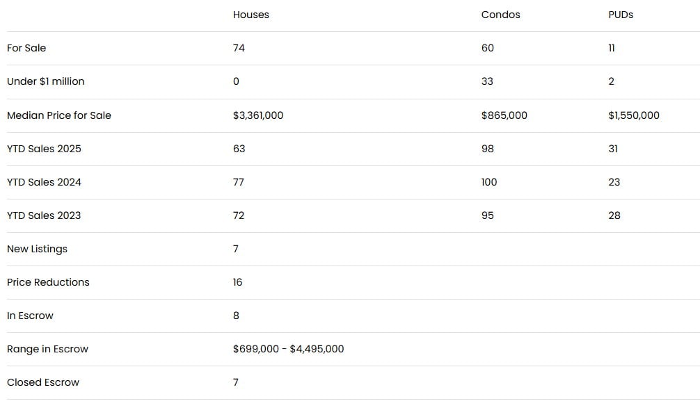Click the Houses column header

250,15
